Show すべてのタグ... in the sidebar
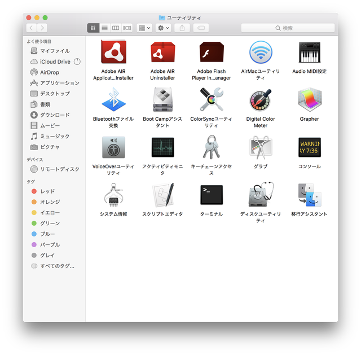Viewport: 361px width, 355px height. (54, 266)
